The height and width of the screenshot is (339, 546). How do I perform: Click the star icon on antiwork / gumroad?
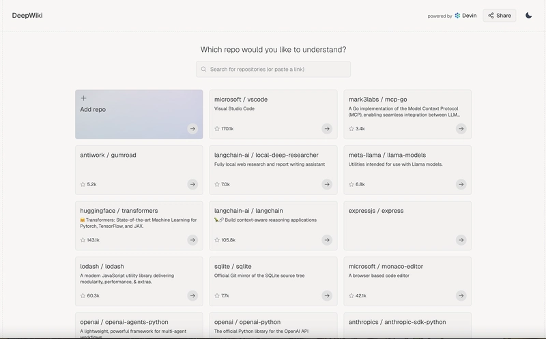coord(83,184)
